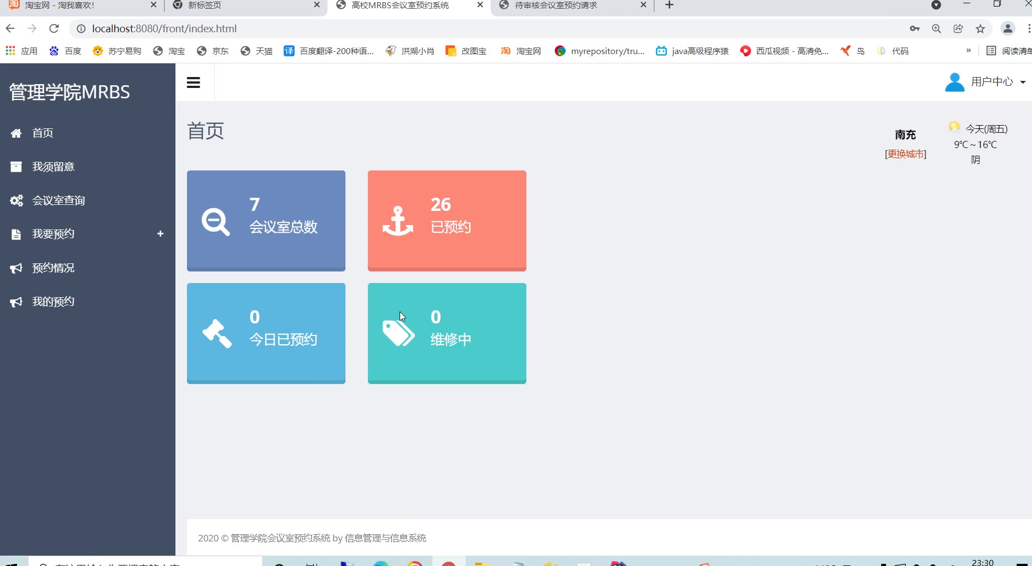Image resolution: width=1032 pixels, height=566 pixels.
Task: Show more bookmarks with the chevron
Action: pyautogui.click(x=969, y=51)
